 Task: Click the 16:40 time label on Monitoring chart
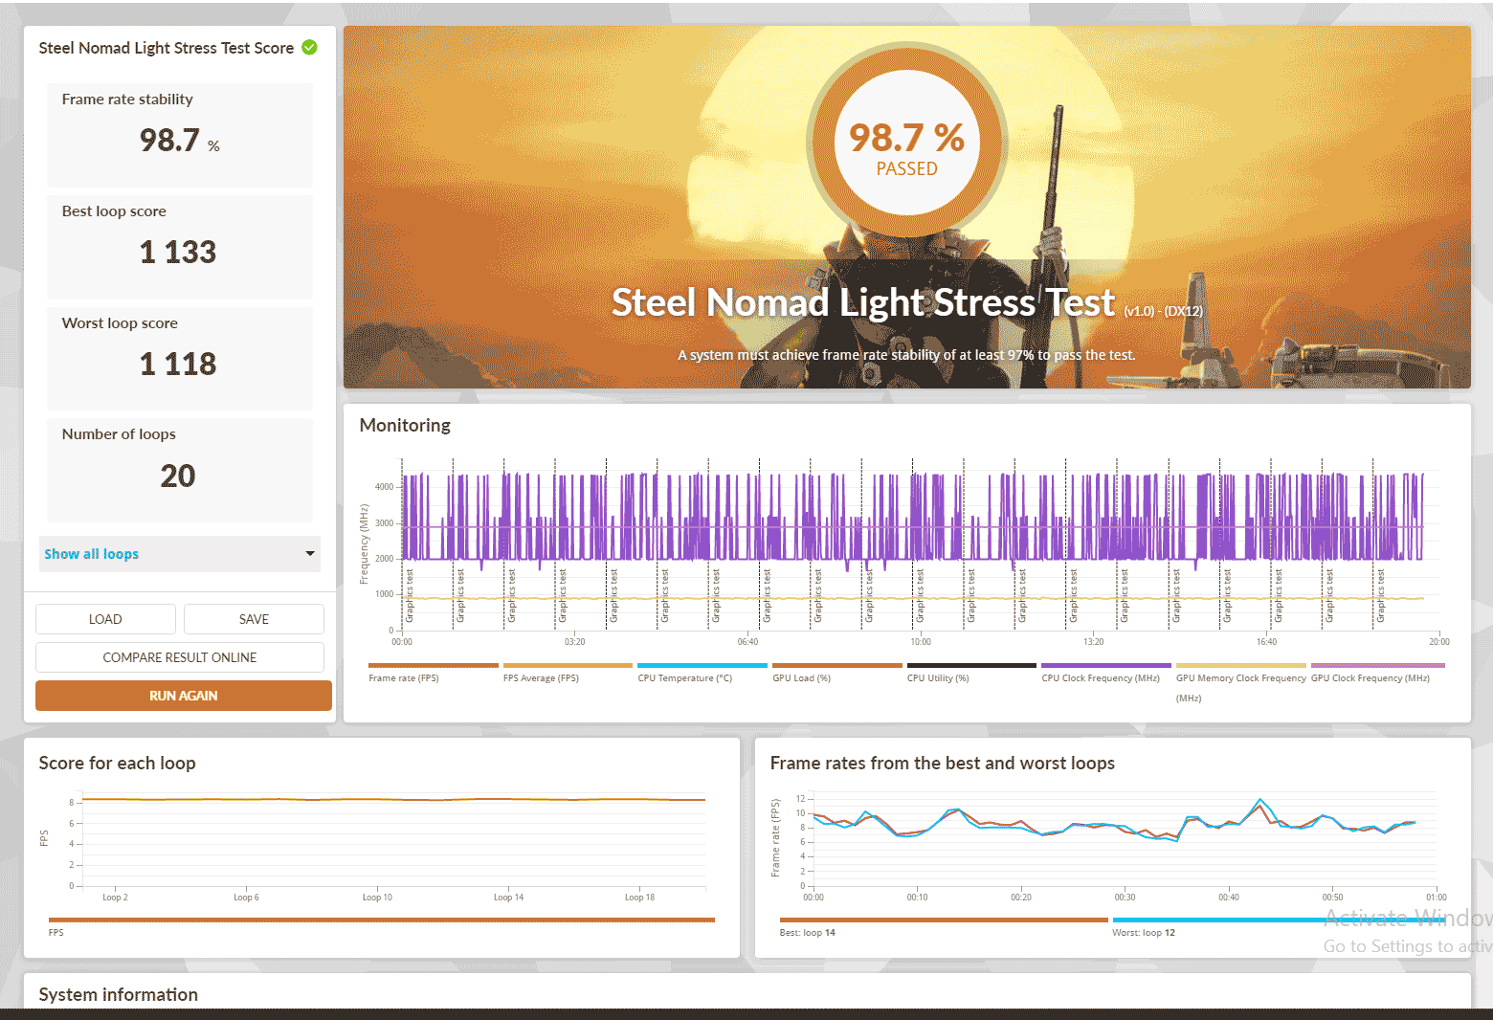[x=1266, y=642]
